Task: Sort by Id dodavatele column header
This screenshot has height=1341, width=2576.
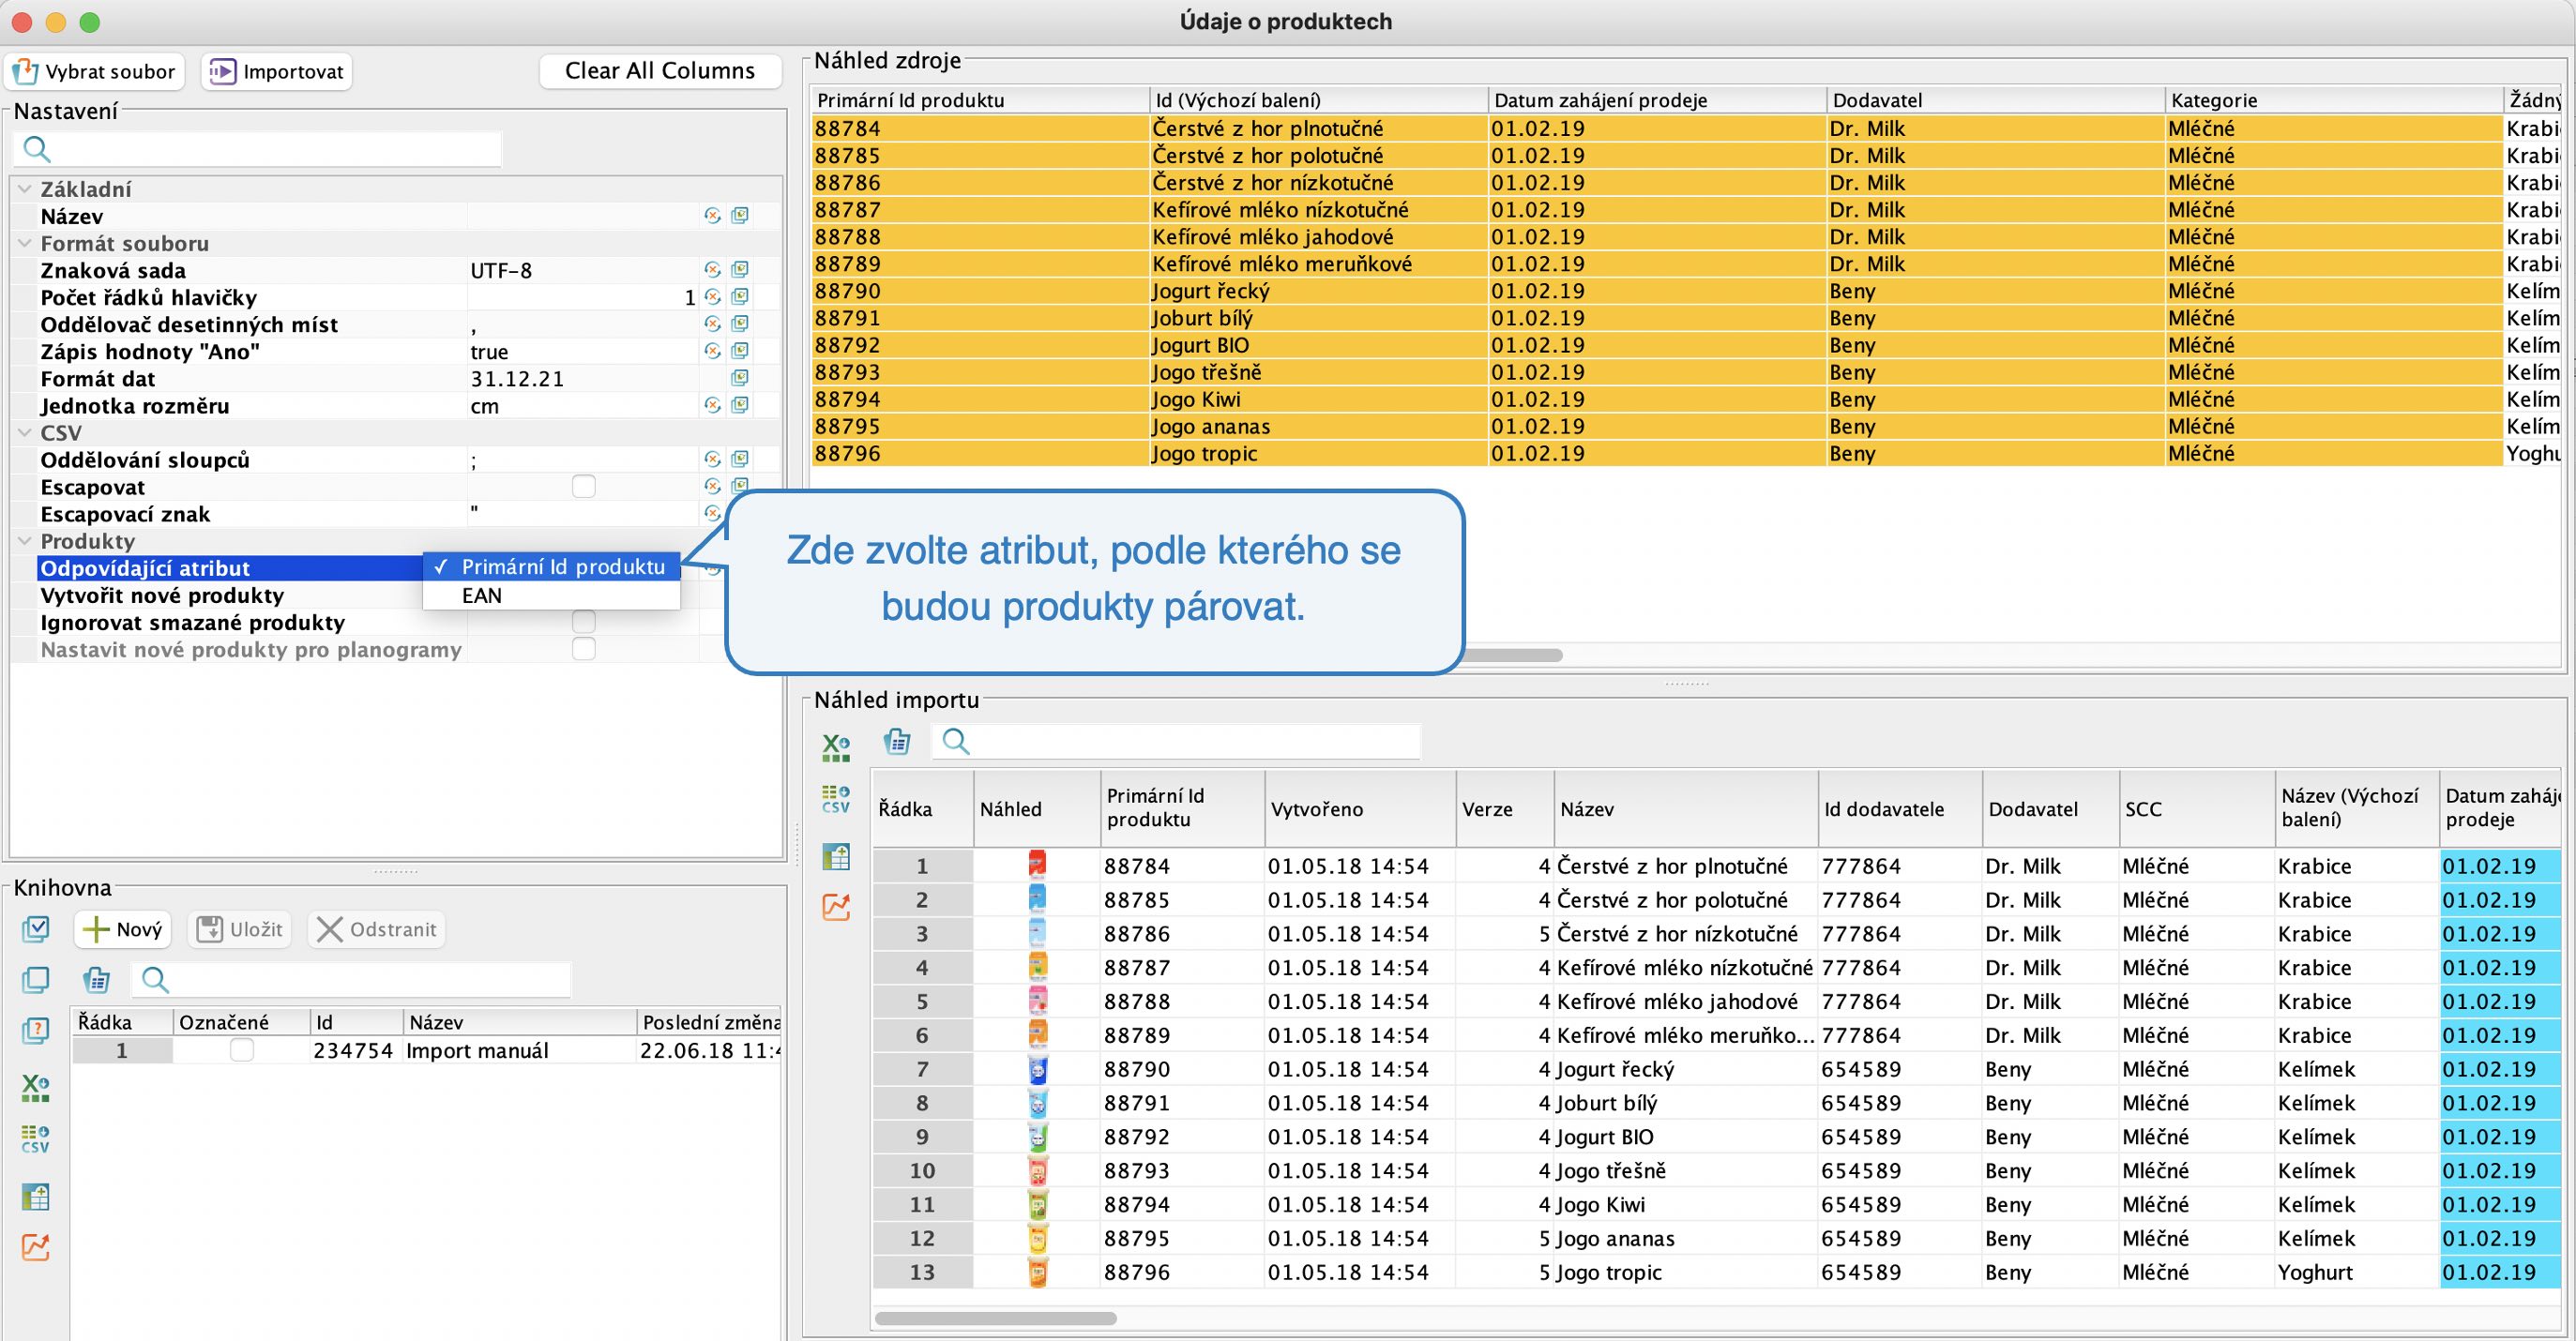Action: coord(1899,809)
